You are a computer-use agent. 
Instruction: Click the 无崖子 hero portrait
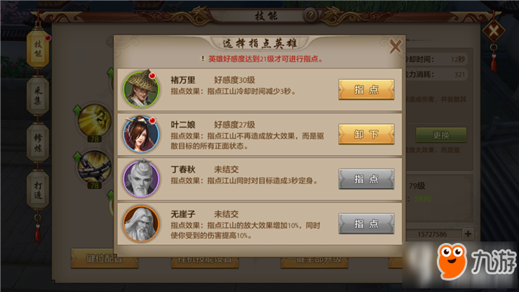coord(141,224)
